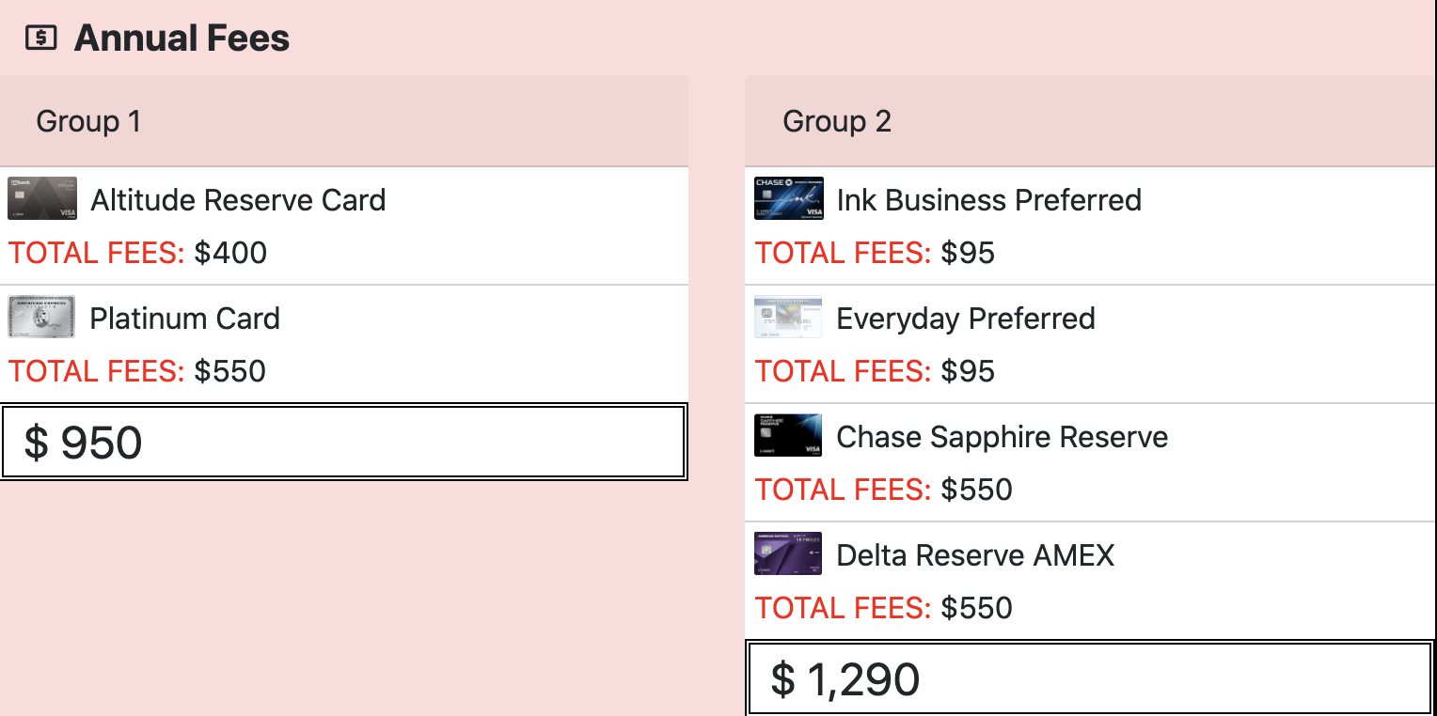1437x716 pixels.
Task: Click Altitude Reserve's $400 total fees
Action: click(230, 253)
